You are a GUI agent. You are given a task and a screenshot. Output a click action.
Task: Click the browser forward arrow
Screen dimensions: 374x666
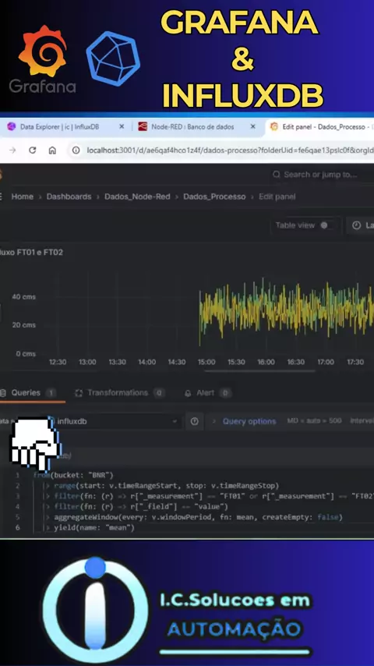(x=12, y=150)
